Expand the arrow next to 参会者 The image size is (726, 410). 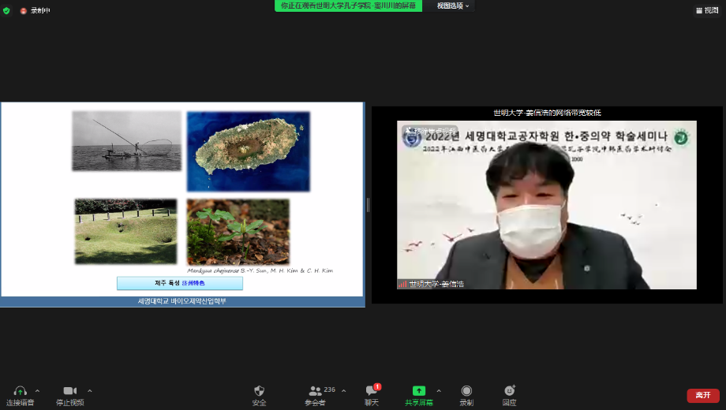pyautogui.click(x=343, y=390)
